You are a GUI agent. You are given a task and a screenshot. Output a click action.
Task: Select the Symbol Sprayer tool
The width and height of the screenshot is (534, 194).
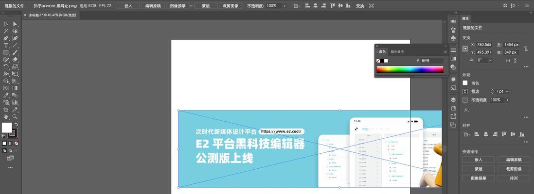click(x=6, y=102)
